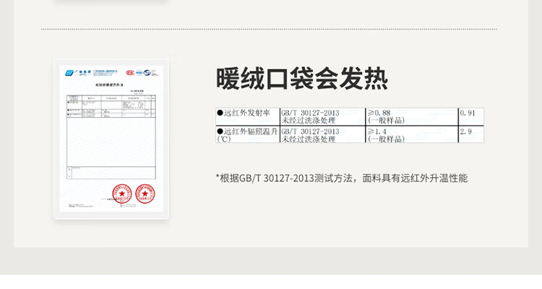Click the right red stamp on the report
This screenshot has width=542, height=289.
tap(145, 194)
